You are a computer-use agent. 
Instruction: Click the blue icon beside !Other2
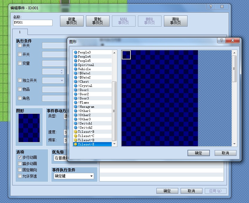coord(76,115)
